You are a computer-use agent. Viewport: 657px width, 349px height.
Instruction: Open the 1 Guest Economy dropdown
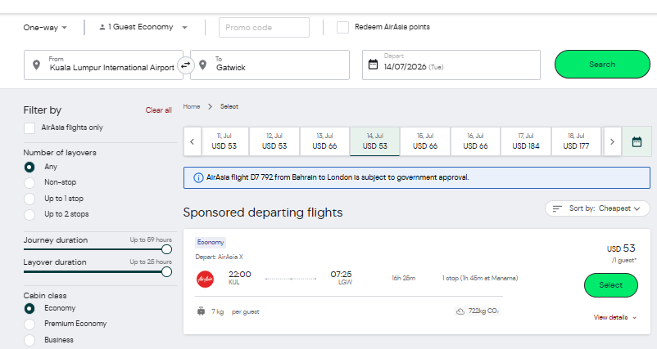tap(143, 27)
